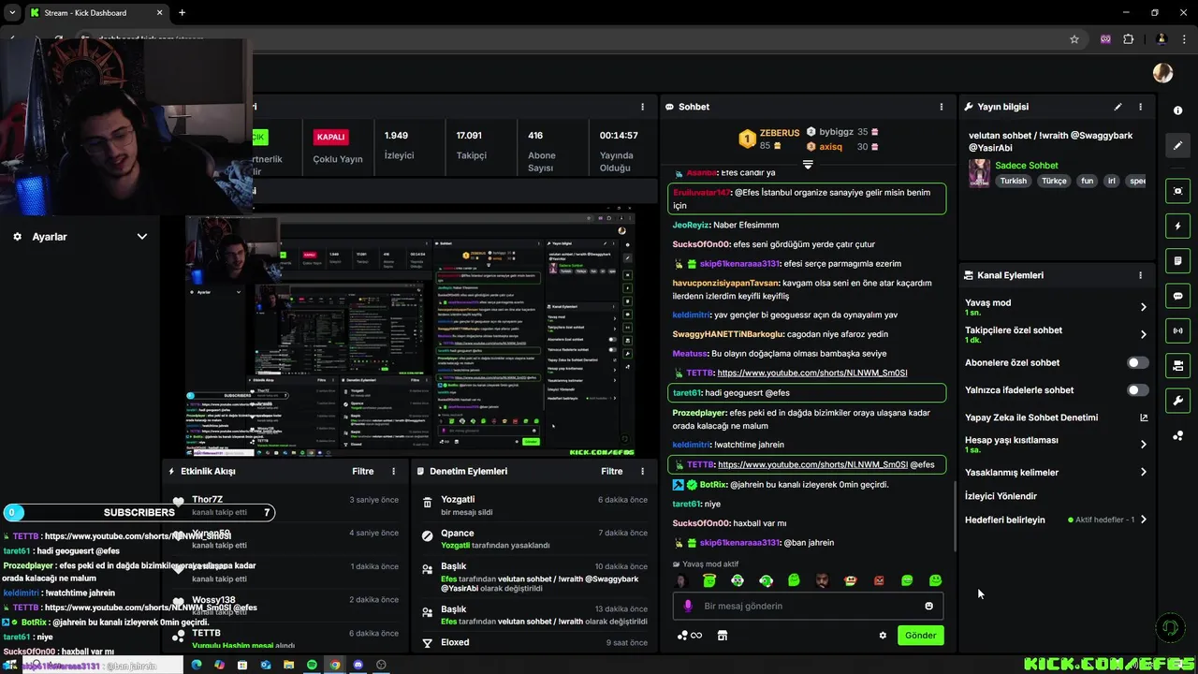This screenshot has width=1198, height=674.
Task: Open Sohbet panel three-dot menu
Action: click(941, 107)
